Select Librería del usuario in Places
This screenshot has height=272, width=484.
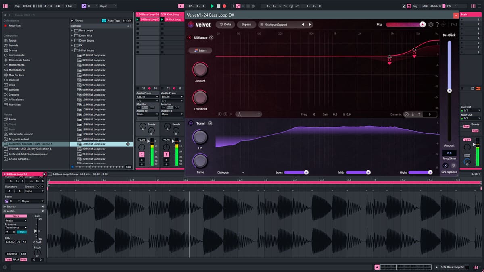19,134
